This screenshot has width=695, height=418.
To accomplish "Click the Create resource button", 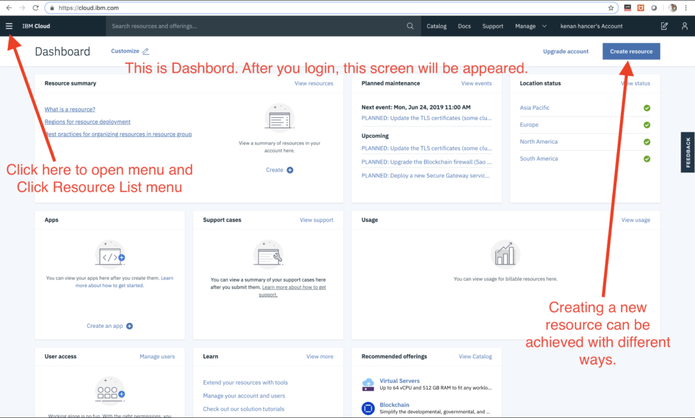I will 631,52.
